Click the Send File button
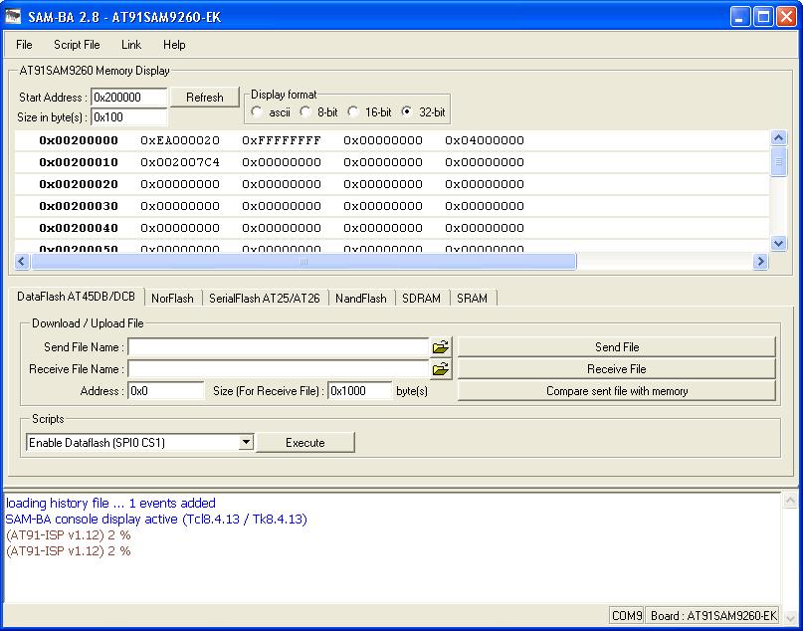The width and height of the screenshot is (803, 631). pyautogui.click(x=616, y=347)
